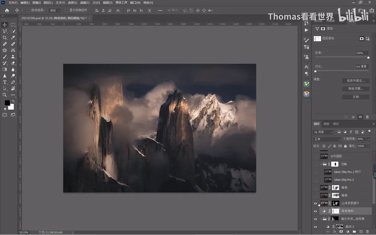Collapse the 压暗 layer group
This screenshot has width=376, height=235.
click(x=321, y=164)
